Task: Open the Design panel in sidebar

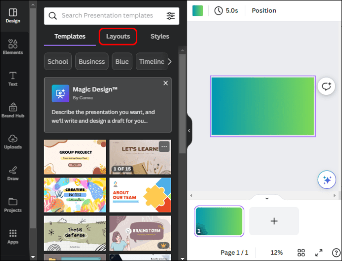Action: (x=13, y=16)
